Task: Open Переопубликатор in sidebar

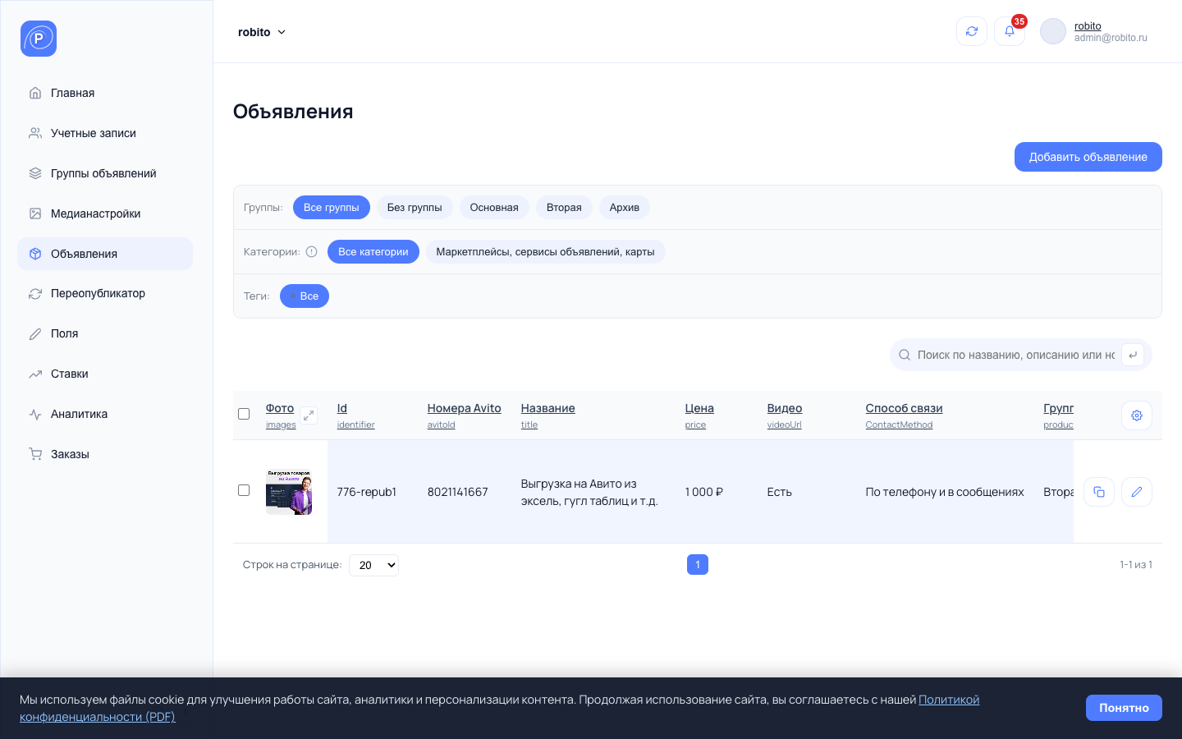Action: [x=105, y=293]
